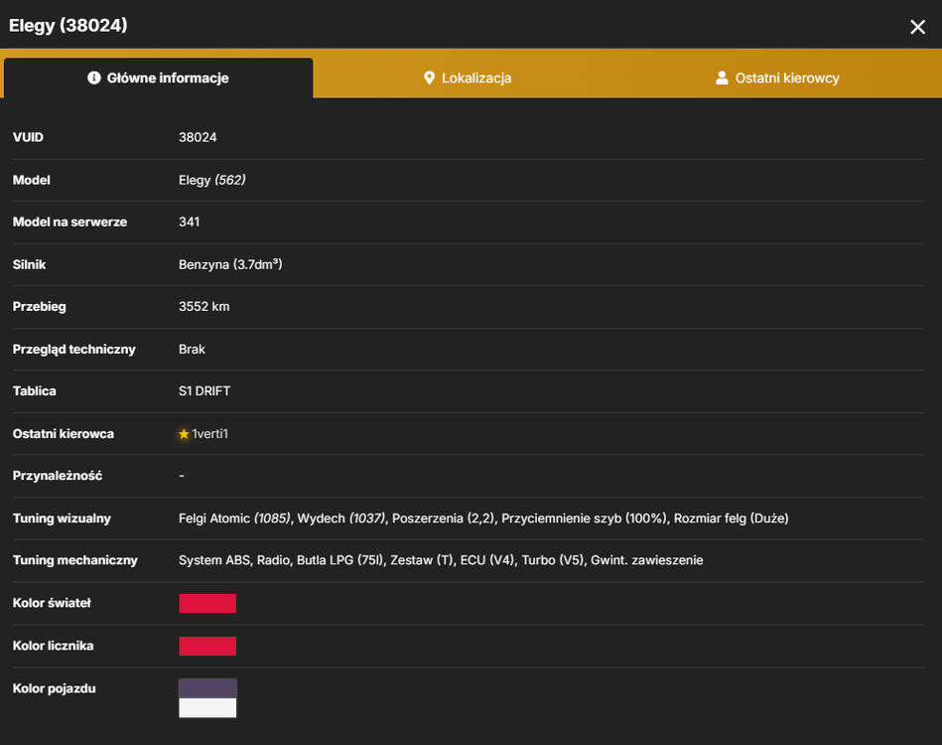Click the plate value S1 DRIFT

[204, 390]
